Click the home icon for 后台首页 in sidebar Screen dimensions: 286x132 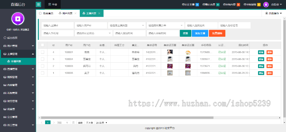coord(5,38)
